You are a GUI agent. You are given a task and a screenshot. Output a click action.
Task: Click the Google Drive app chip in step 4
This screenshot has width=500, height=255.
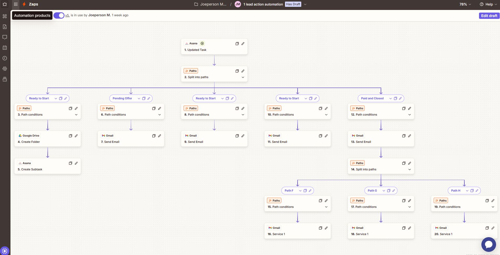[x=29, y=136]
